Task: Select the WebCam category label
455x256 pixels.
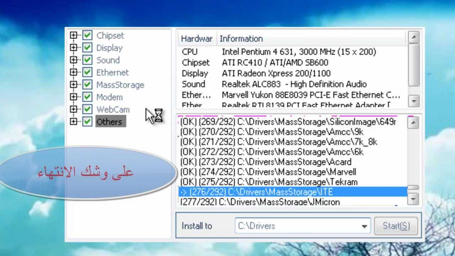Action: click(x=113, y=110)
